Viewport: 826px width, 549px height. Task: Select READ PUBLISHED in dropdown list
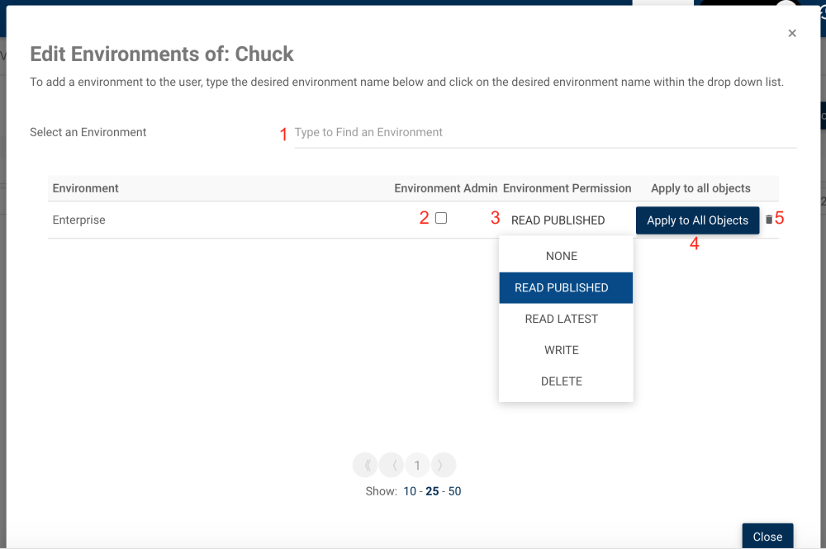coord(562,287)
